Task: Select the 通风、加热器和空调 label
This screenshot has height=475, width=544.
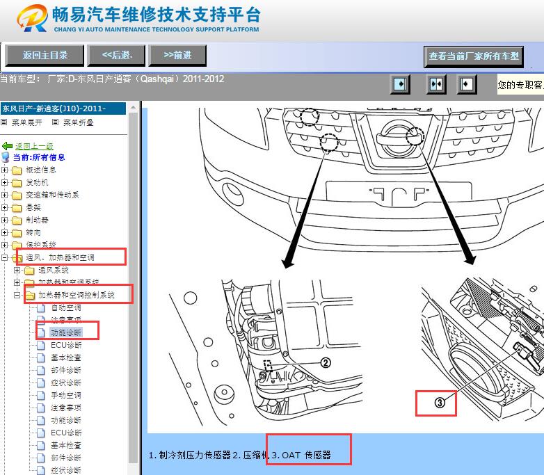Action: coord(60,257)
